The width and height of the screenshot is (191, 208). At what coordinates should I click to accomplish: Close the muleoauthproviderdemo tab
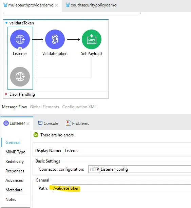57,5
